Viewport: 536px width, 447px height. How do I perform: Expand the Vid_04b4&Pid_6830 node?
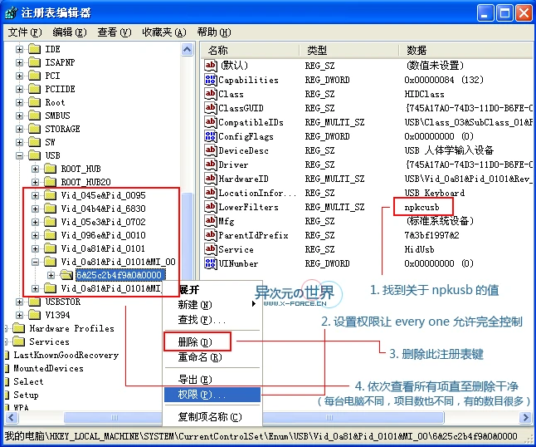(35, 209)
